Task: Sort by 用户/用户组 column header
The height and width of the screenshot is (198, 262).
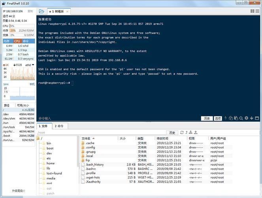Action: click(x=220, y=139)
